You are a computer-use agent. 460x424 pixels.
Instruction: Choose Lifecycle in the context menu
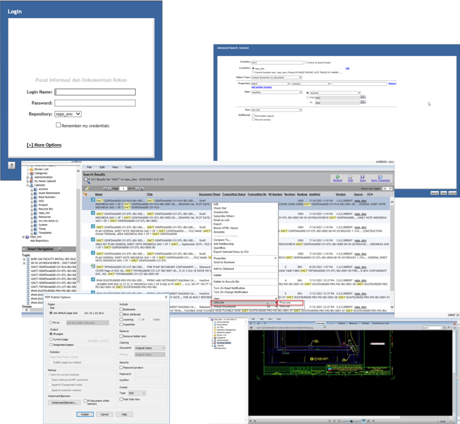(x=219, y=303)
